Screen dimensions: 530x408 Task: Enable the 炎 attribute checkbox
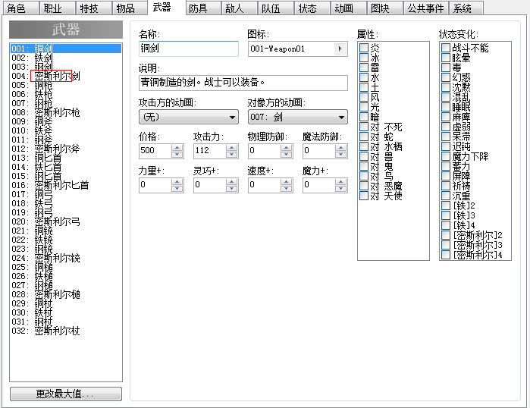pyautogui.click(x=364, y=48)
